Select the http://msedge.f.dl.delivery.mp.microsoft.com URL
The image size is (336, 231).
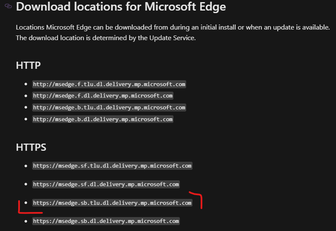coord(103,96)
